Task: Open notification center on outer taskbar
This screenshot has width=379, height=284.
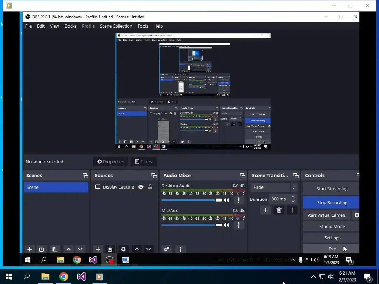Action: 368,277
